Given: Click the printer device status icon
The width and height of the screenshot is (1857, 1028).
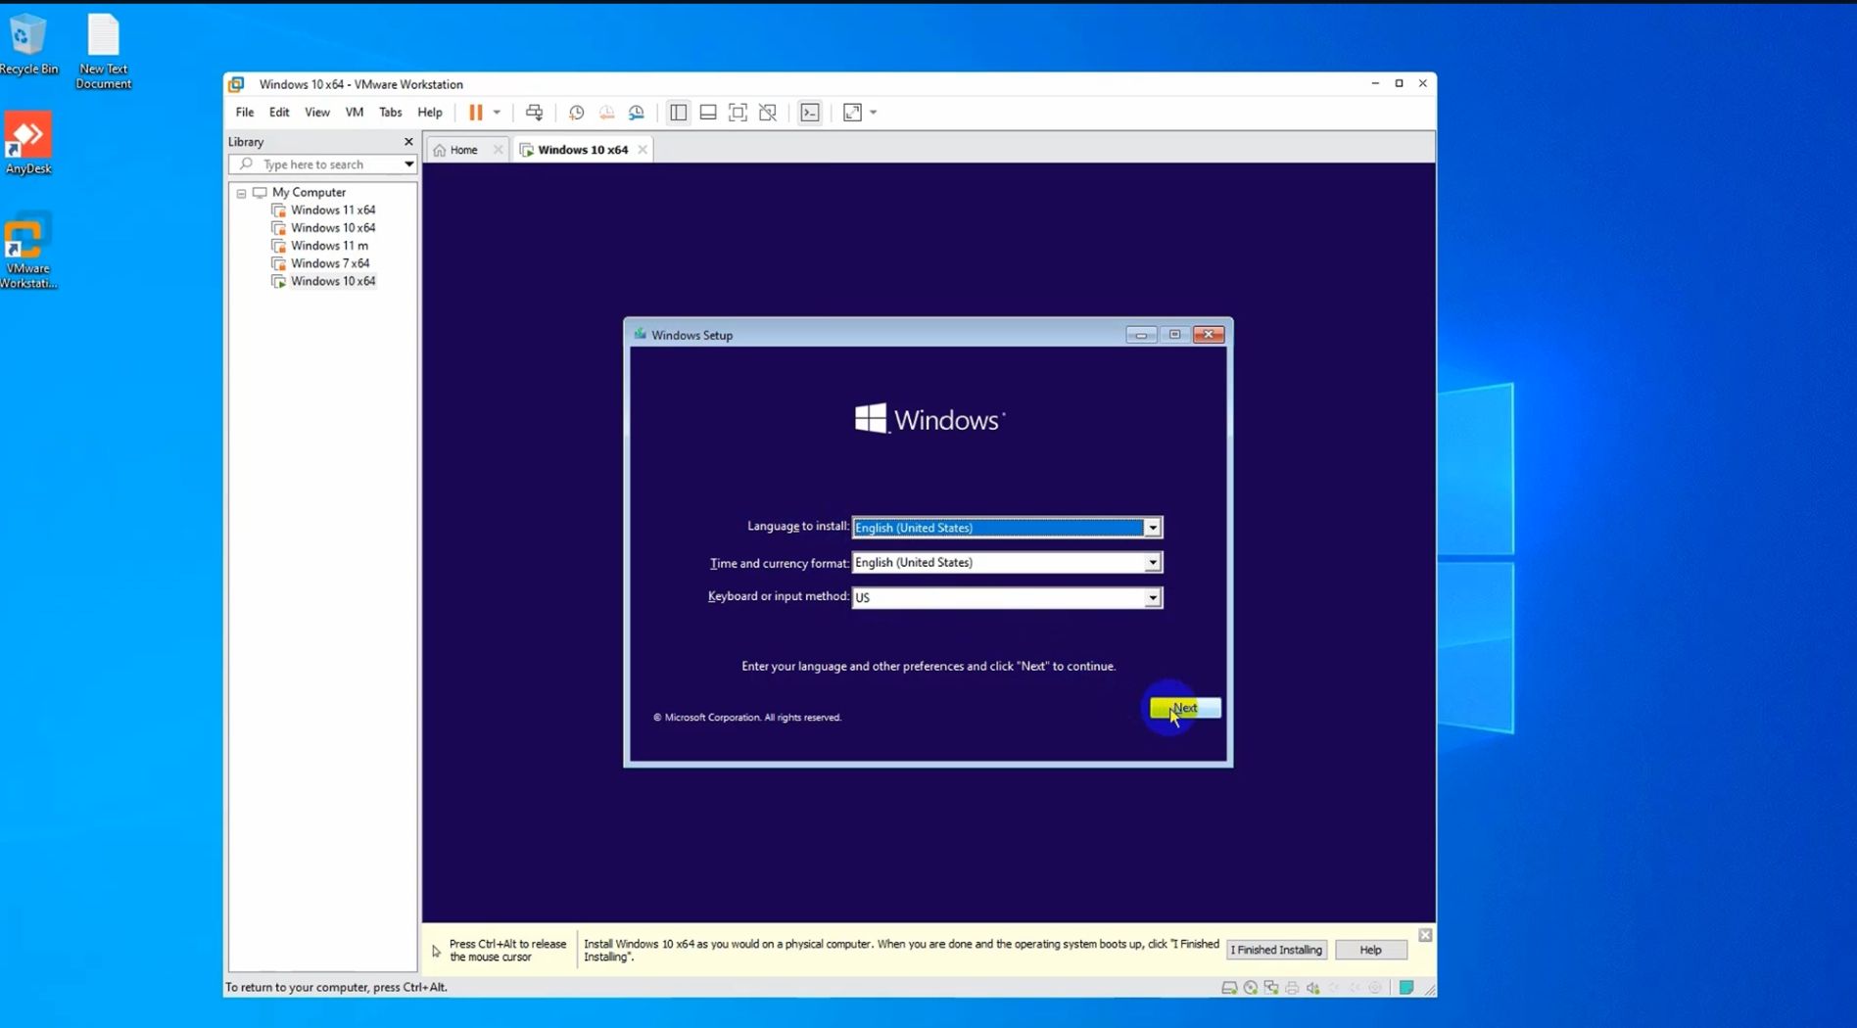Looking at the screenshot, I should pos(1292,988).
